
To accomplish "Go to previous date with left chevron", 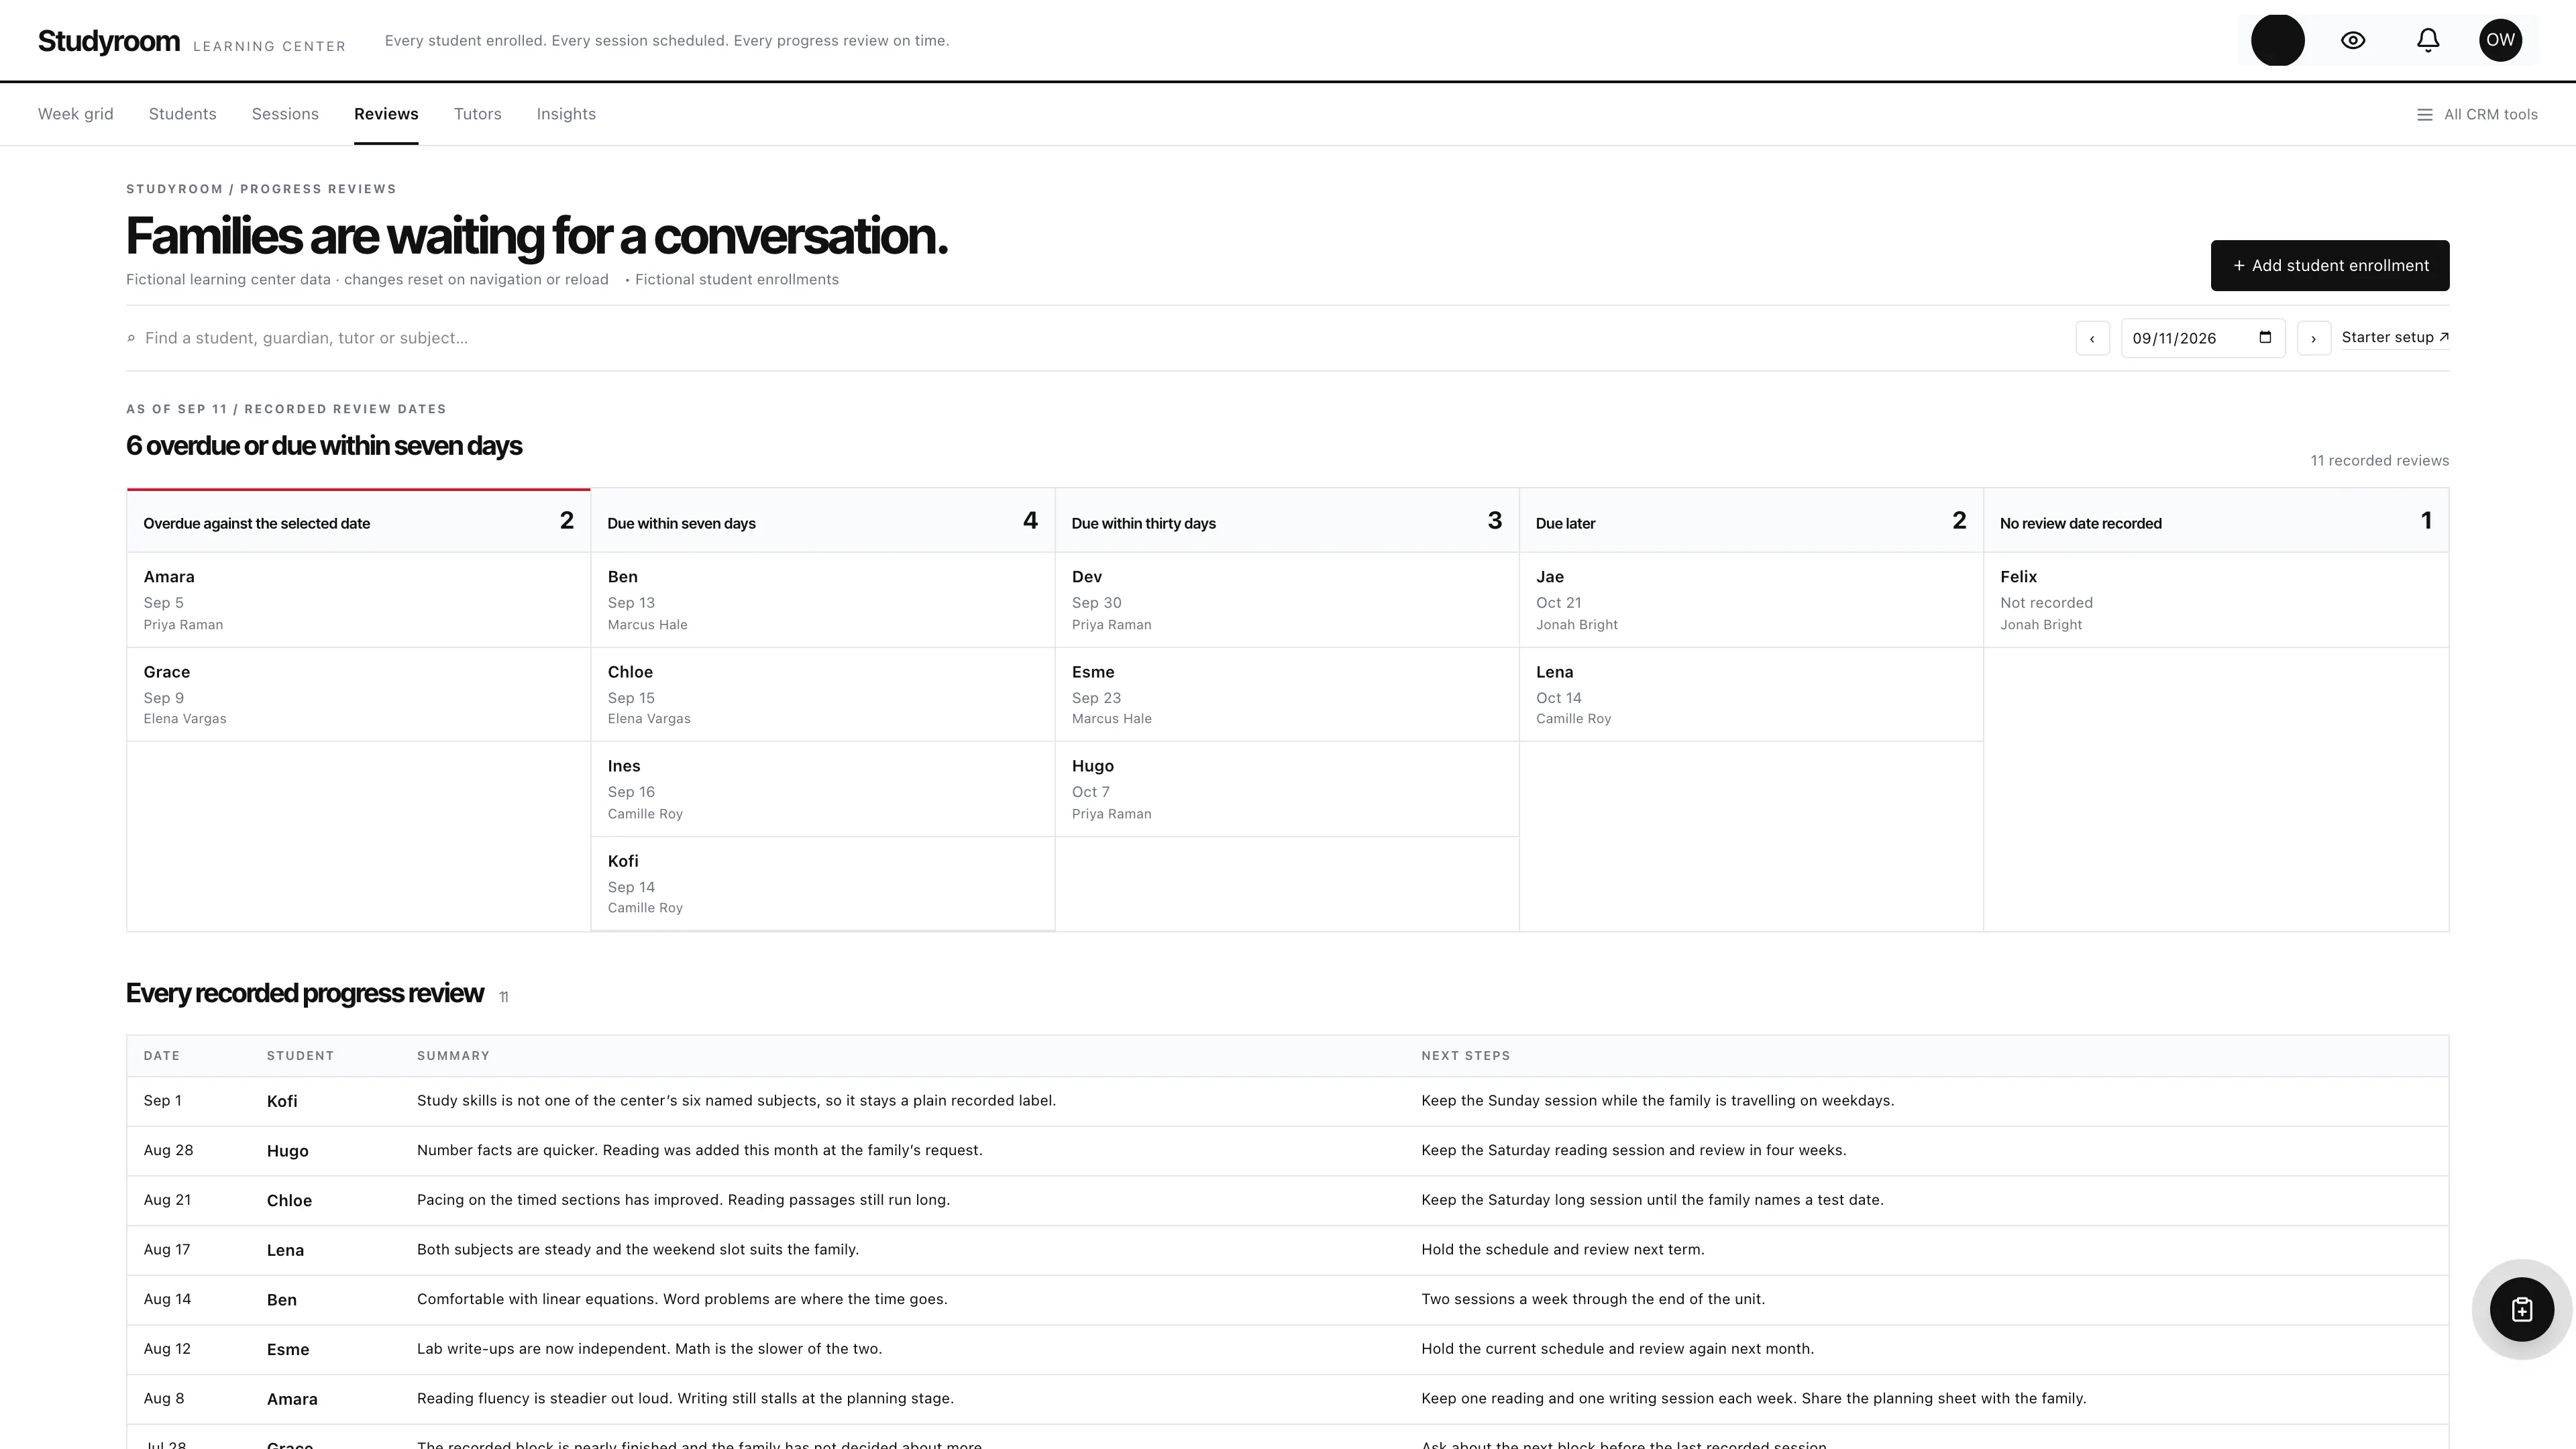I will pos(2092,338).
